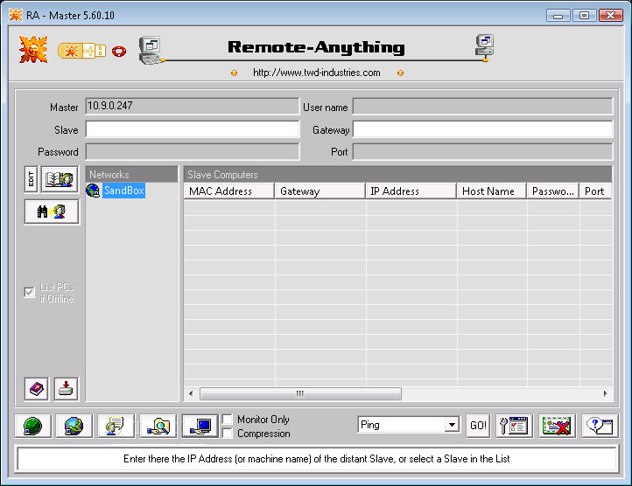Click the internet globe network button

point(74,426)
